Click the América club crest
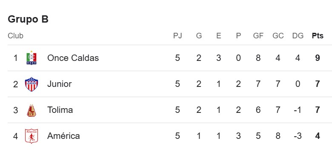Screen dimensions: 332x161 tap(31, 136)
